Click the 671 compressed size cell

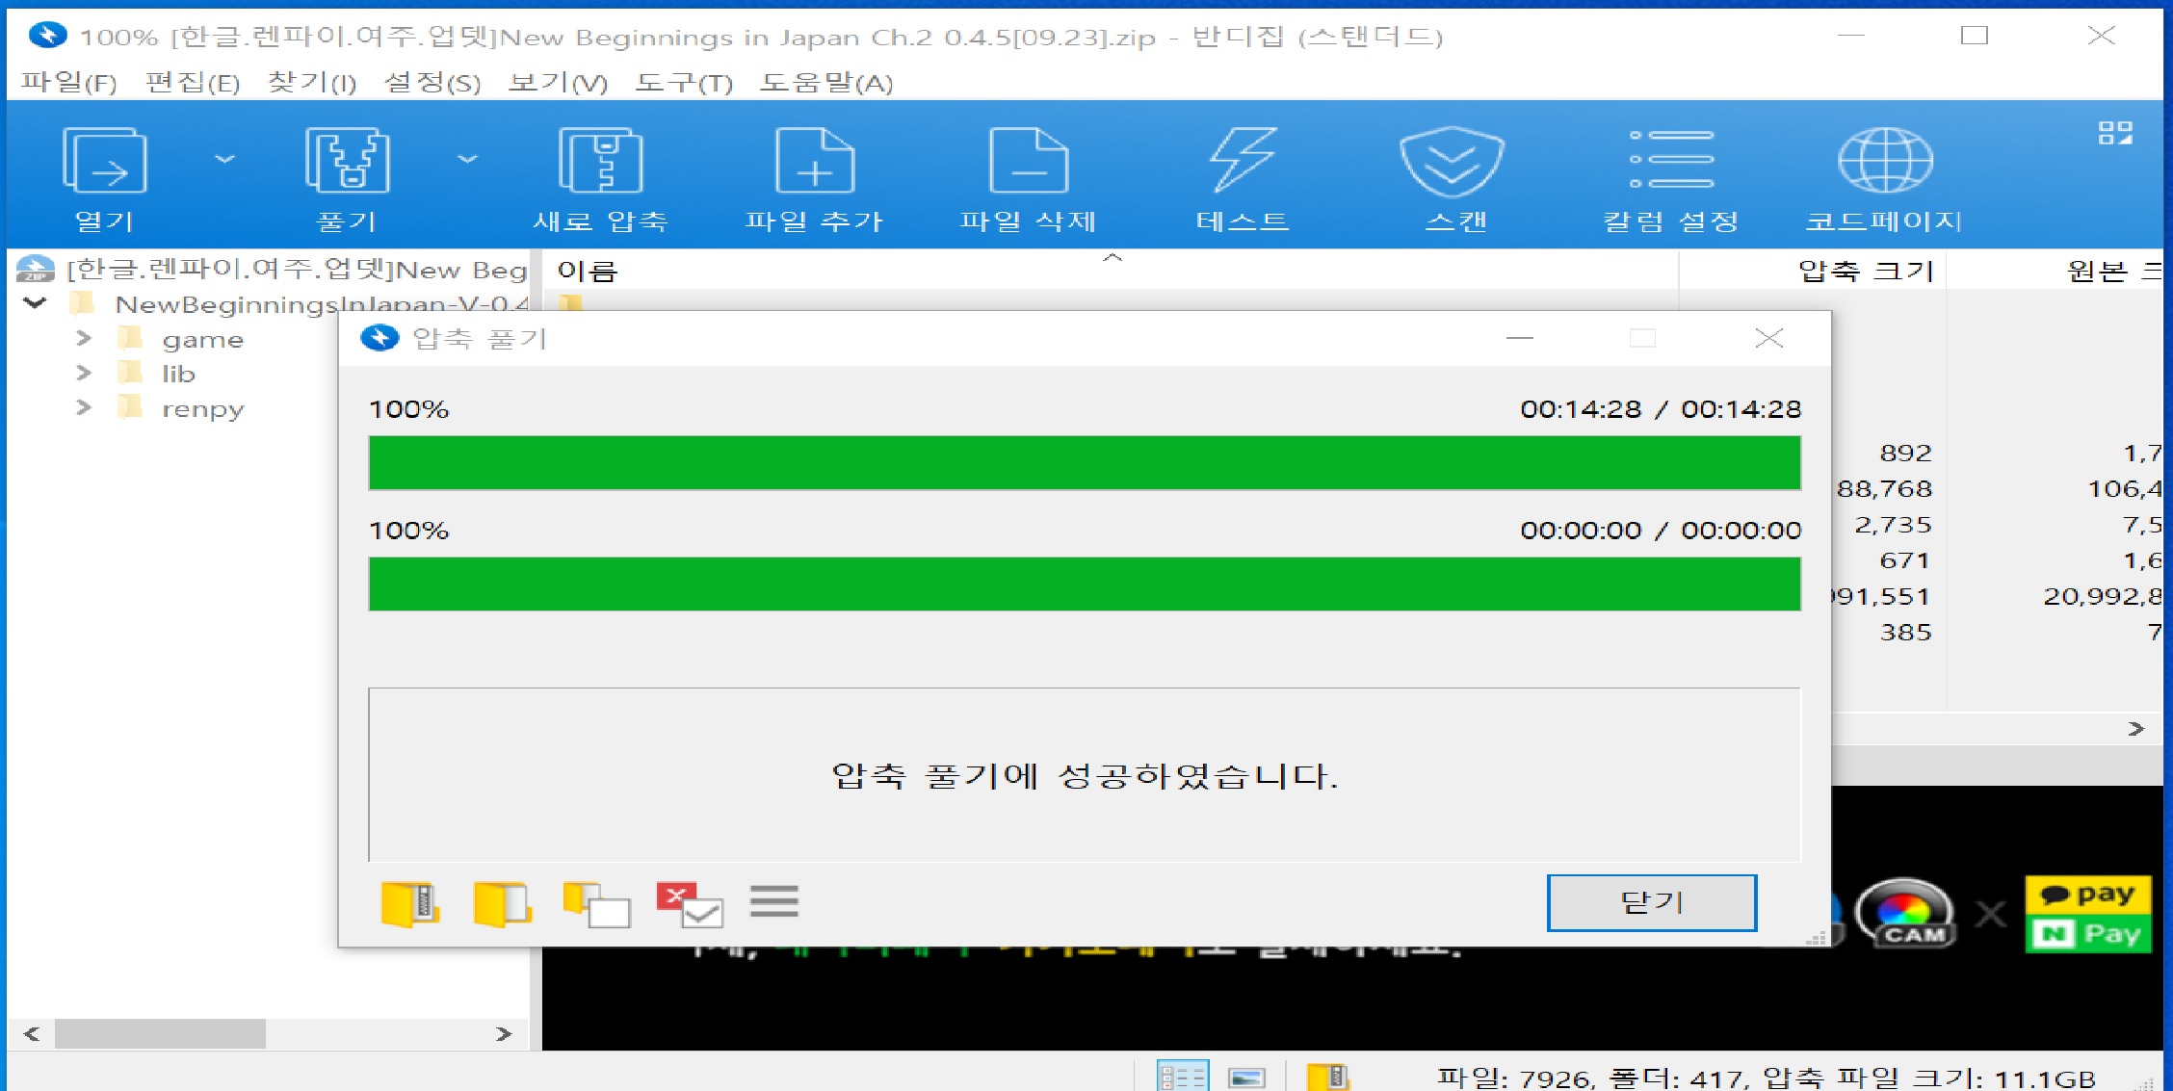[1905, 560]
